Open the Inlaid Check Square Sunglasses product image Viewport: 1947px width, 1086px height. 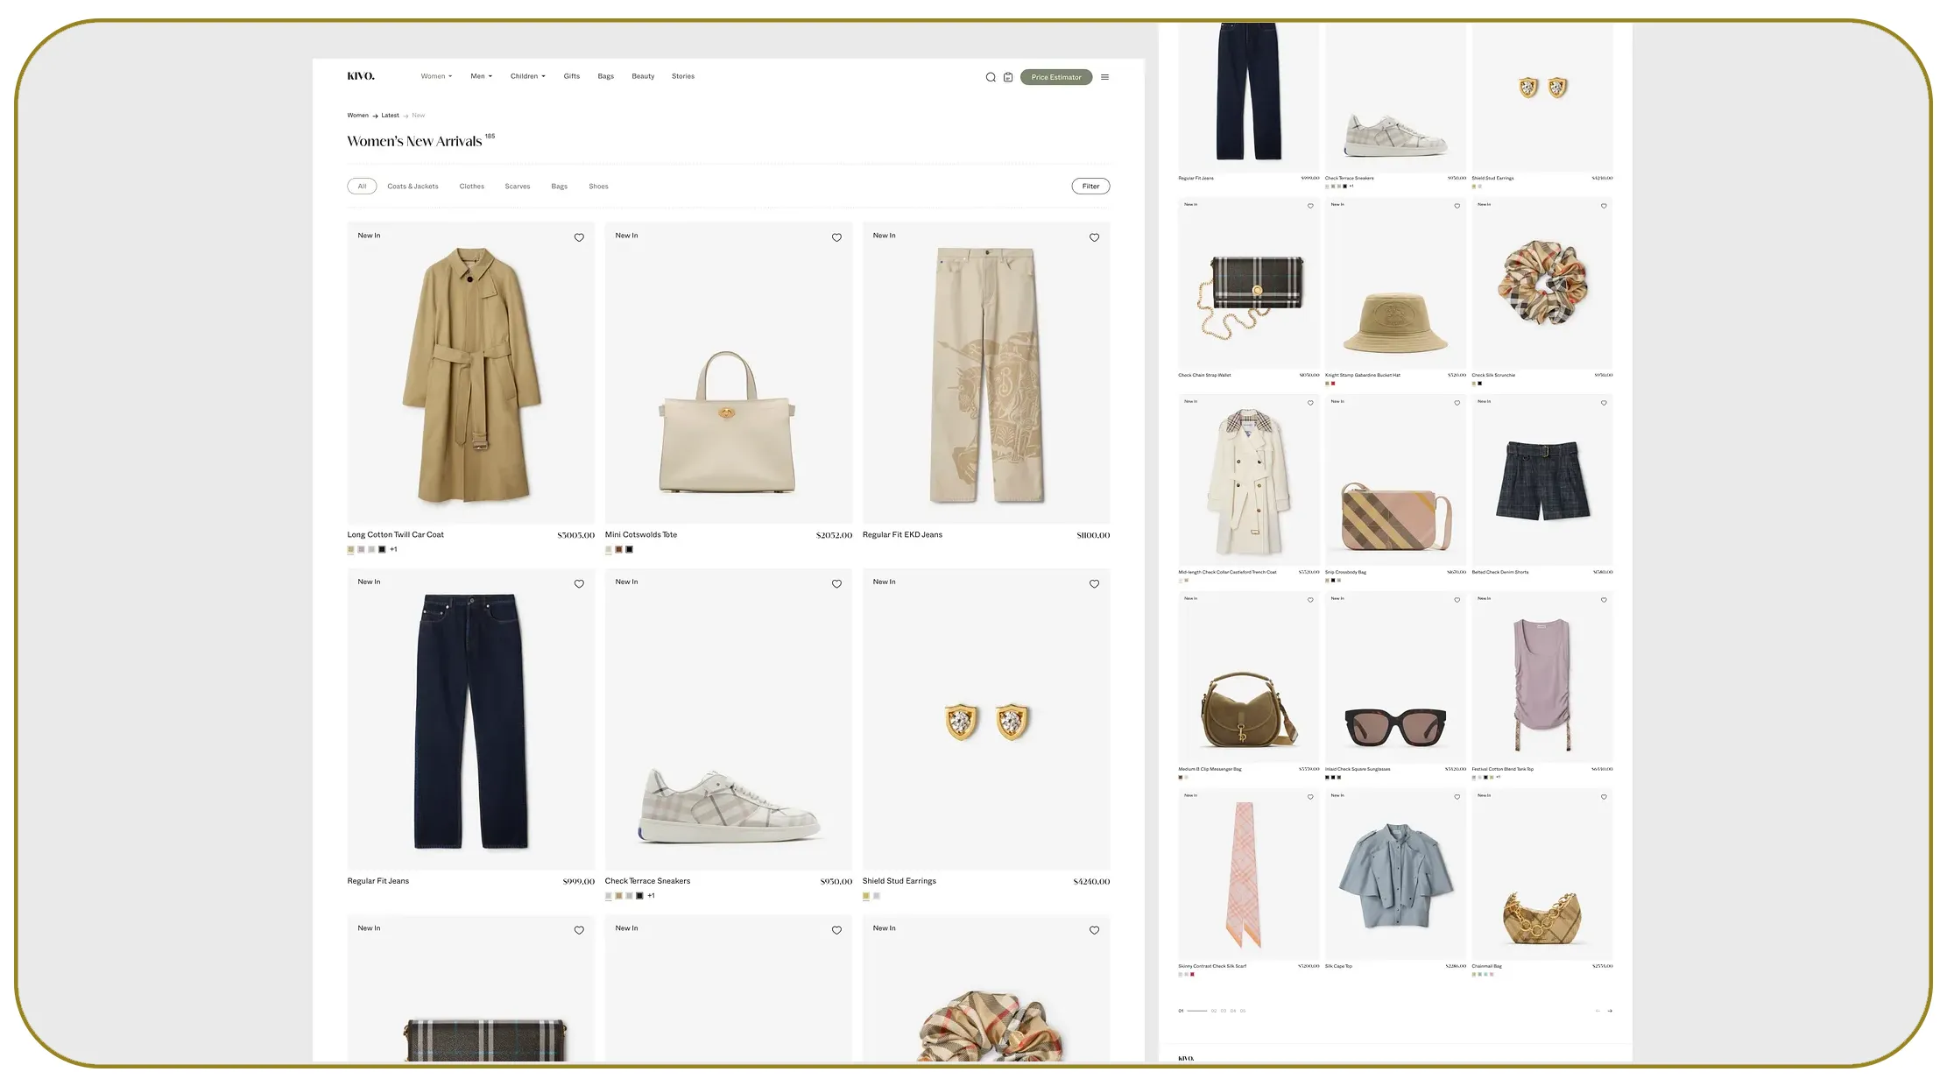coord(1395,678)
